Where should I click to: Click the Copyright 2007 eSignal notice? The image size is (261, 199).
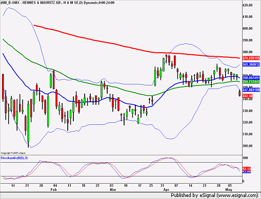(x=13, y=153)
